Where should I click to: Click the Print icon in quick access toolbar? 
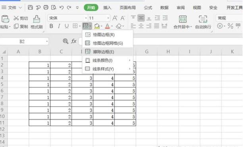pos(46,8)
